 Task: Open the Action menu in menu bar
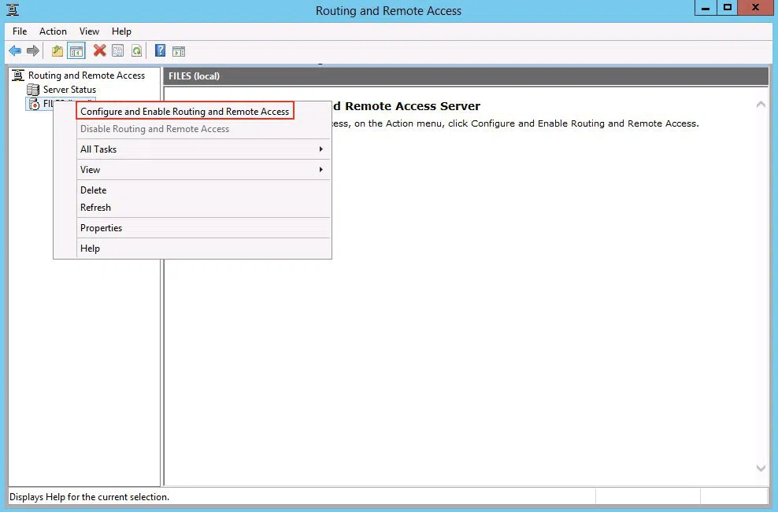pos(54,31)
